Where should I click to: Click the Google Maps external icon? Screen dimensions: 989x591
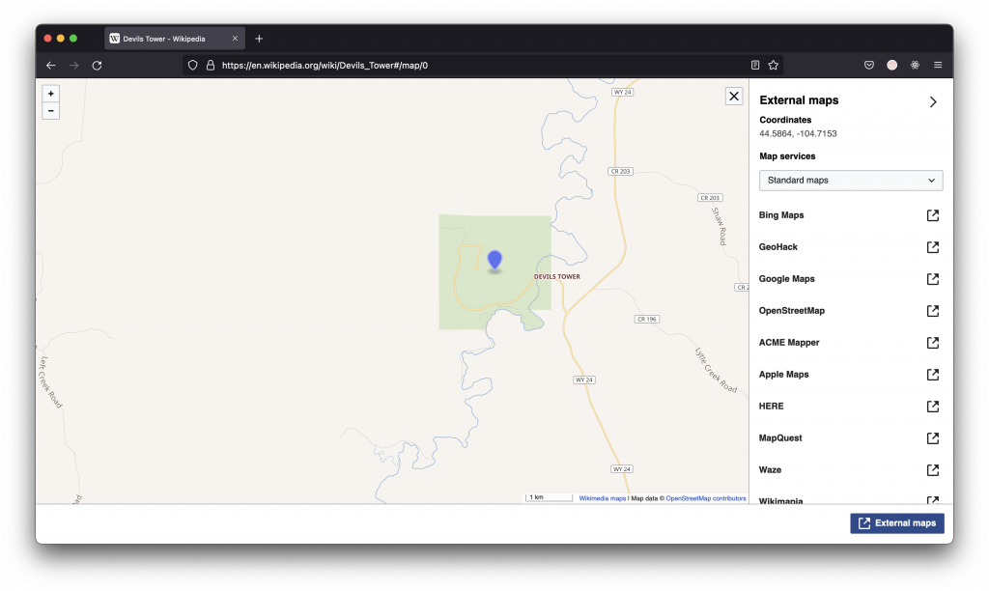[932, 279]
